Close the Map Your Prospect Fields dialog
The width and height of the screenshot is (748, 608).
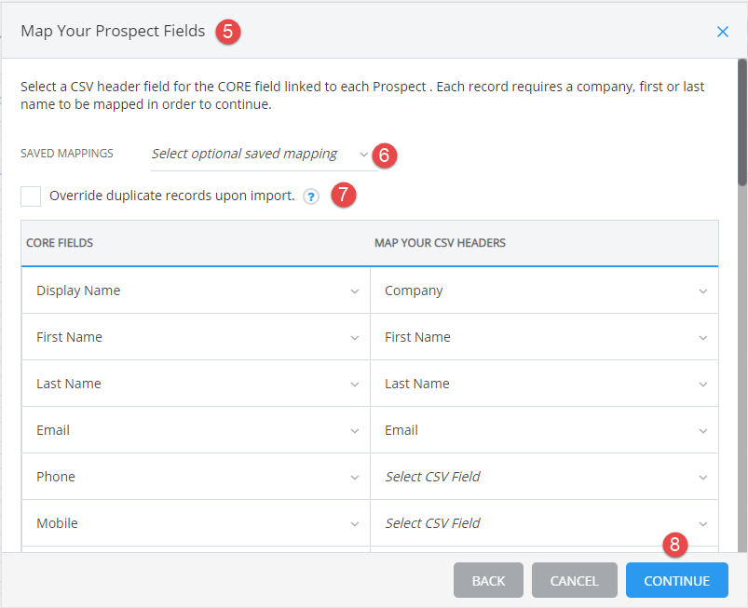(x=722, y=32)
